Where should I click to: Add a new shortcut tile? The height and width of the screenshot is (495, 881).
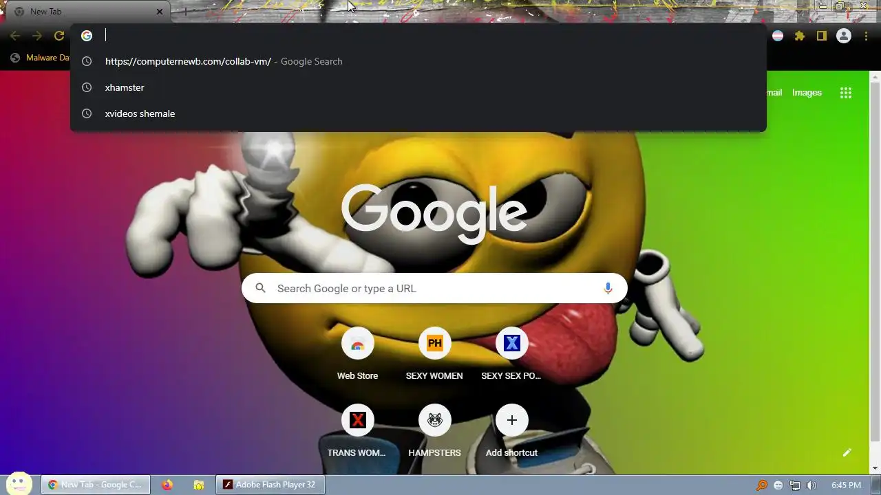click(x=511, y=432)
